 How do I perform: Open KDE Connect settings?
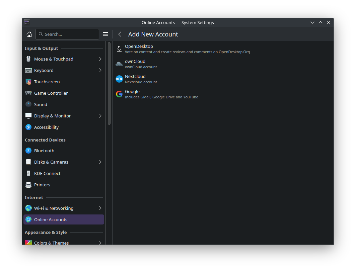47,173
